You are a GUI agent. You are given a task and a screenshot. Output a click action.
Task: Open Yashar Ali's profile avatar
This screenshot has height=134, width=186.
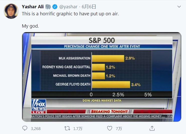[11, 11]
